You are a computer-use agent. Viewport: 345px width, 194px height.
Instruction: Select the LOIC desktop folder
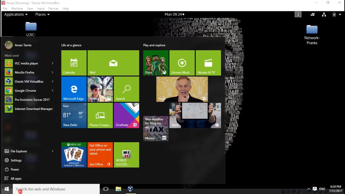coord(31,29)
